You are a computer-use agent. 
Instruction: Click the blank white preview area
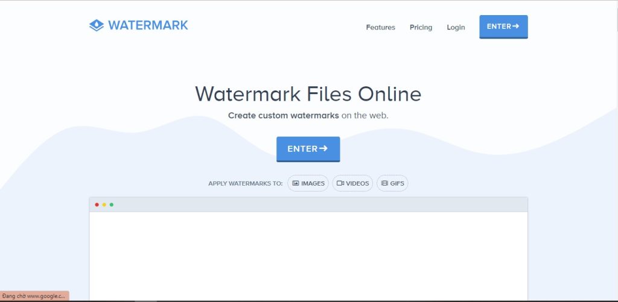click(308, 256)
